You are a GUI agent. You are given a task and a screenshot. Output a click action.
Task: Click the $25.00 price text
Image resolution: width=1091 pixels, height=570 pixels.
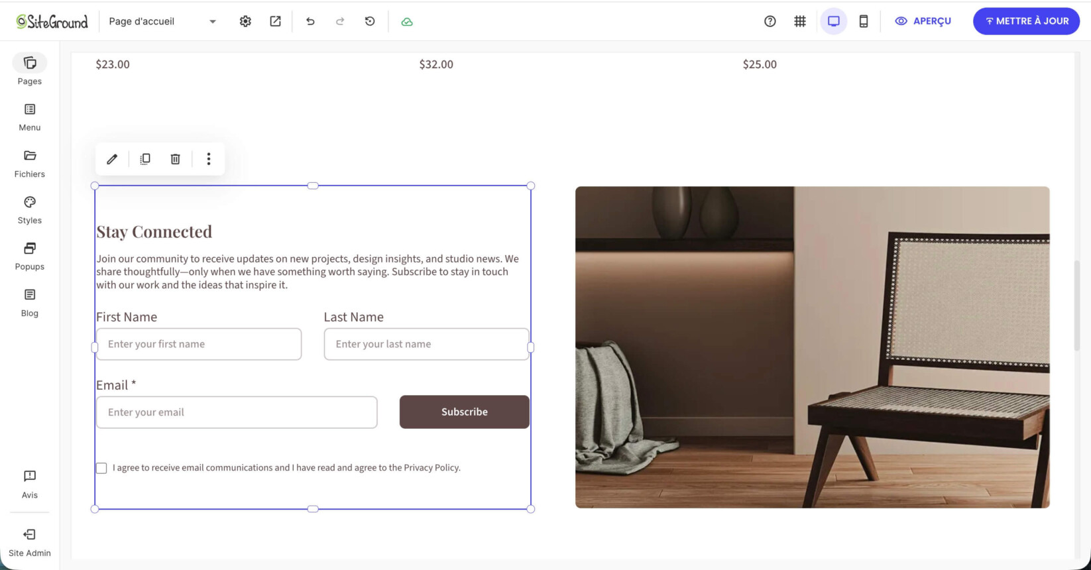pyautogui.click(x=760, y=64)
